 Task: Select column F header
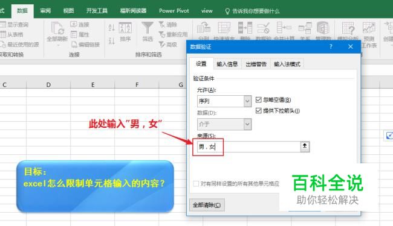coord(137,85)
